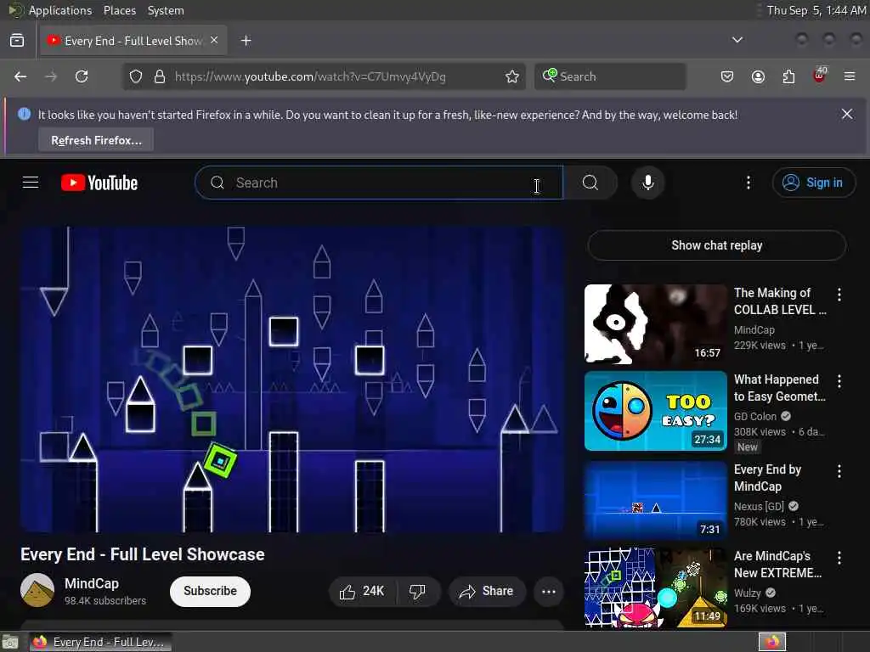870x652 pixels.
Task: Click the Refresh Firefox button
Action: point(96,140)
